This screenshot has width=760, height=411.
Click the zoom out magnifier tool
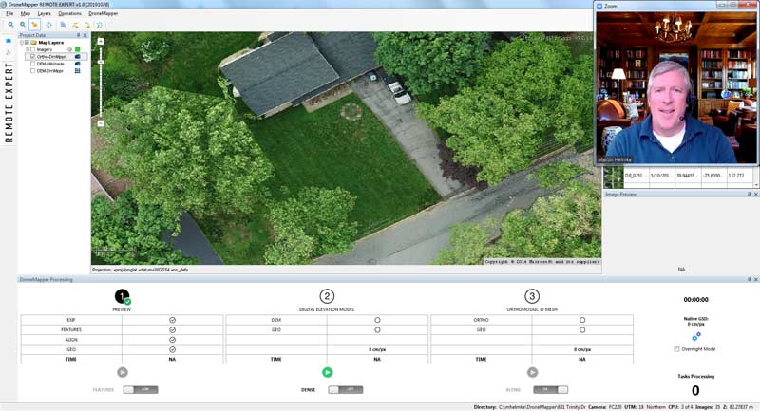click(22, 25)
